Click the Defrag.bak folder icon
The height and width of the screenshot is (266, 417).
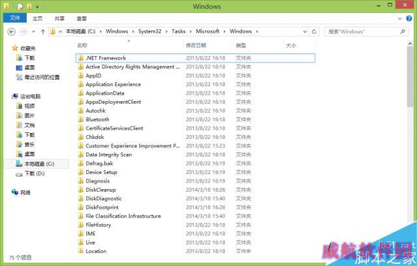pyautogui.click(x=81, y=163)
